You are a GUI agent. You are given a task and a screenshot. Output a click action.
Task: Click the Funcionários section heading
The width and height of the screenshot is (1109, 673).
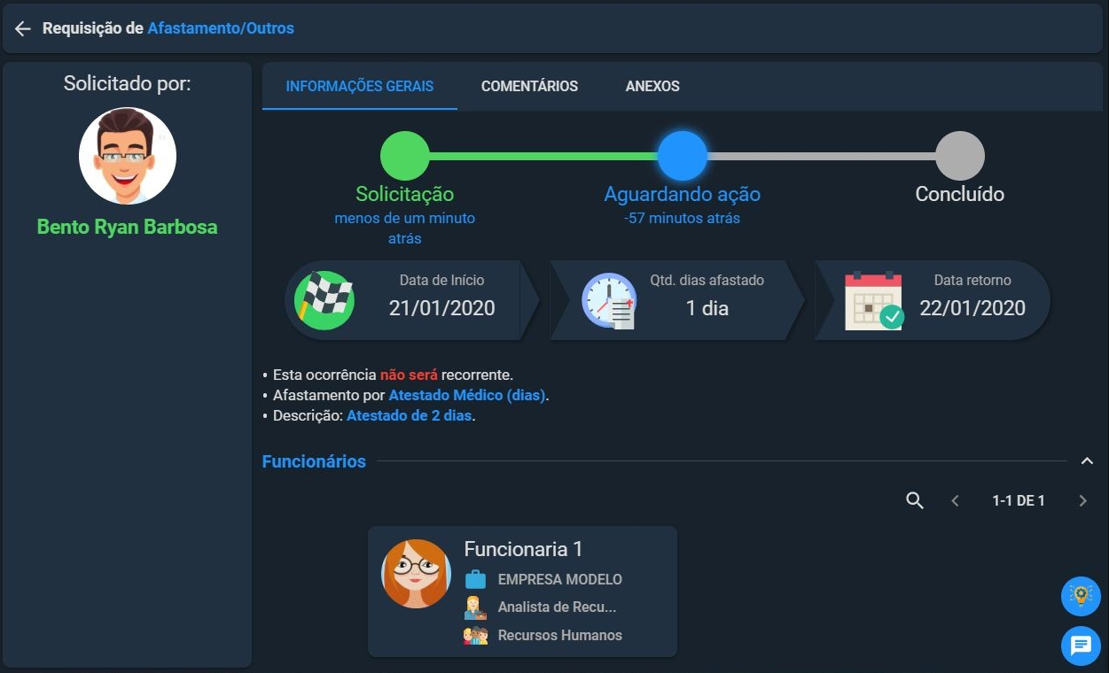click(314, 461)
